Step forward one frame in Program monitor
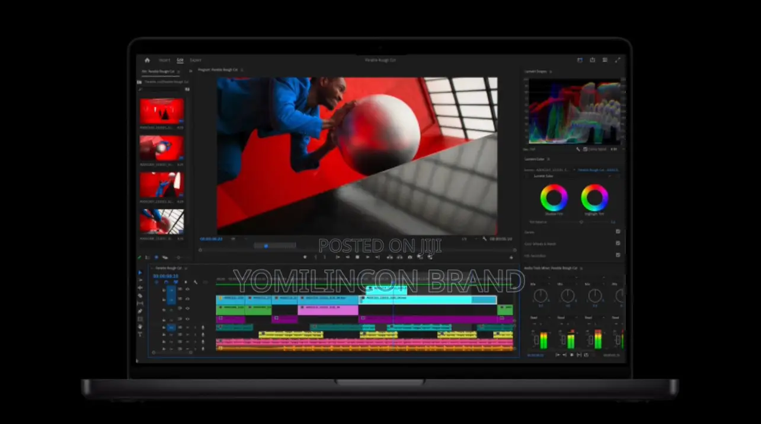 [367, 257]
